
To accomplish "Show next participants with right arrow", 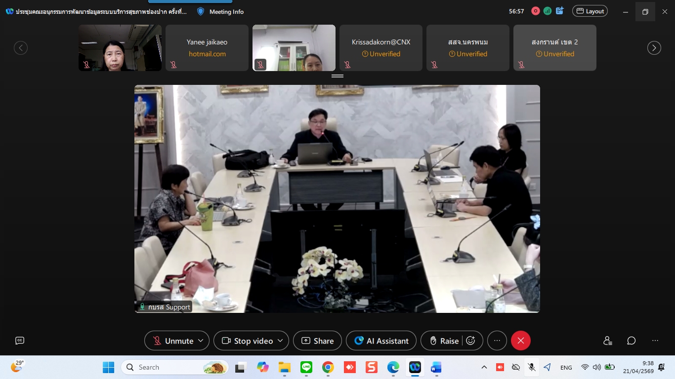I will pyautogui.click(x=654, y=48).
